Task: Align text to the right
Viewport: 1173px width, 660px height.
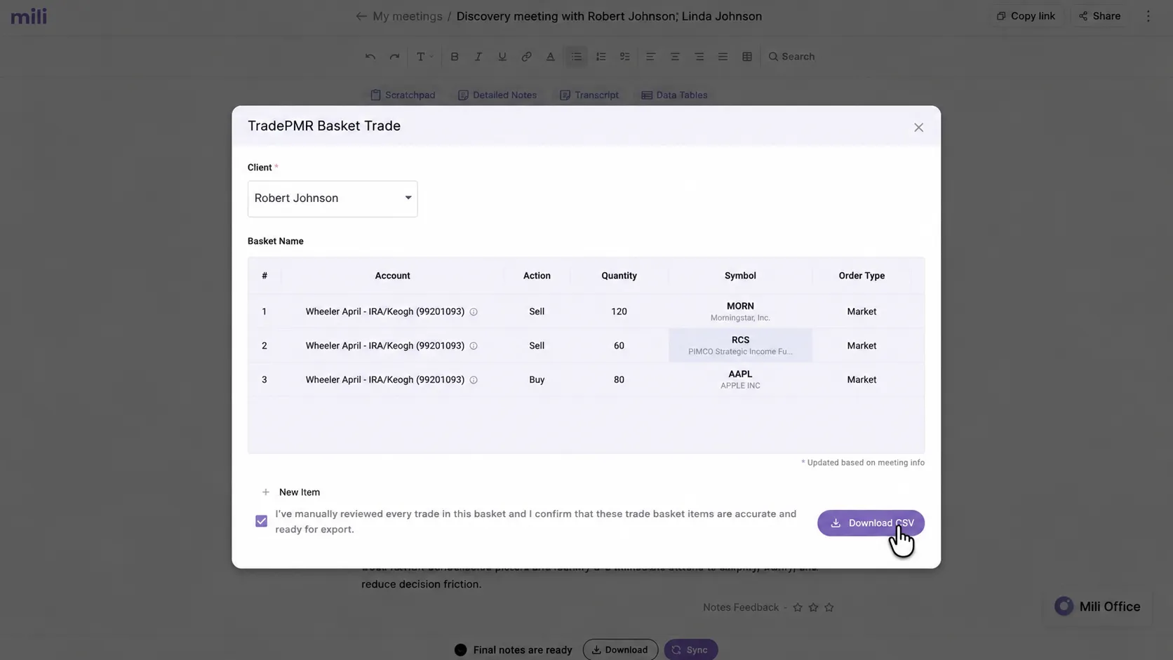Action: point(699,57)
